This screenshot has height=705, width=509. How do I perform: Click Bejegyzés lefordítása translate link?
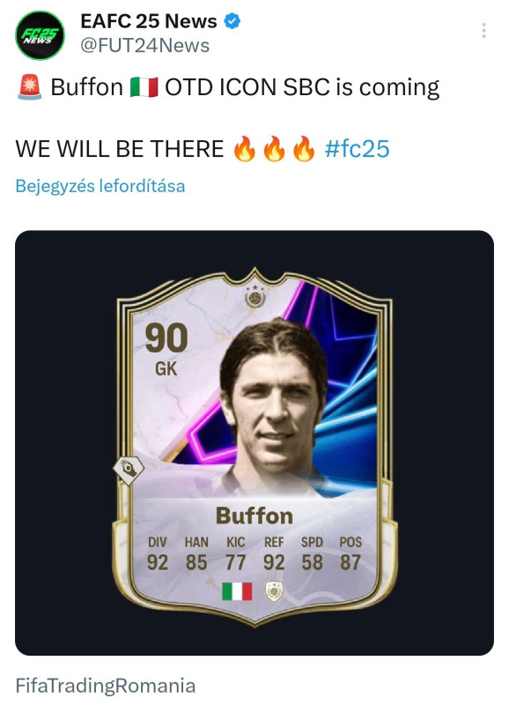(100, 186)
